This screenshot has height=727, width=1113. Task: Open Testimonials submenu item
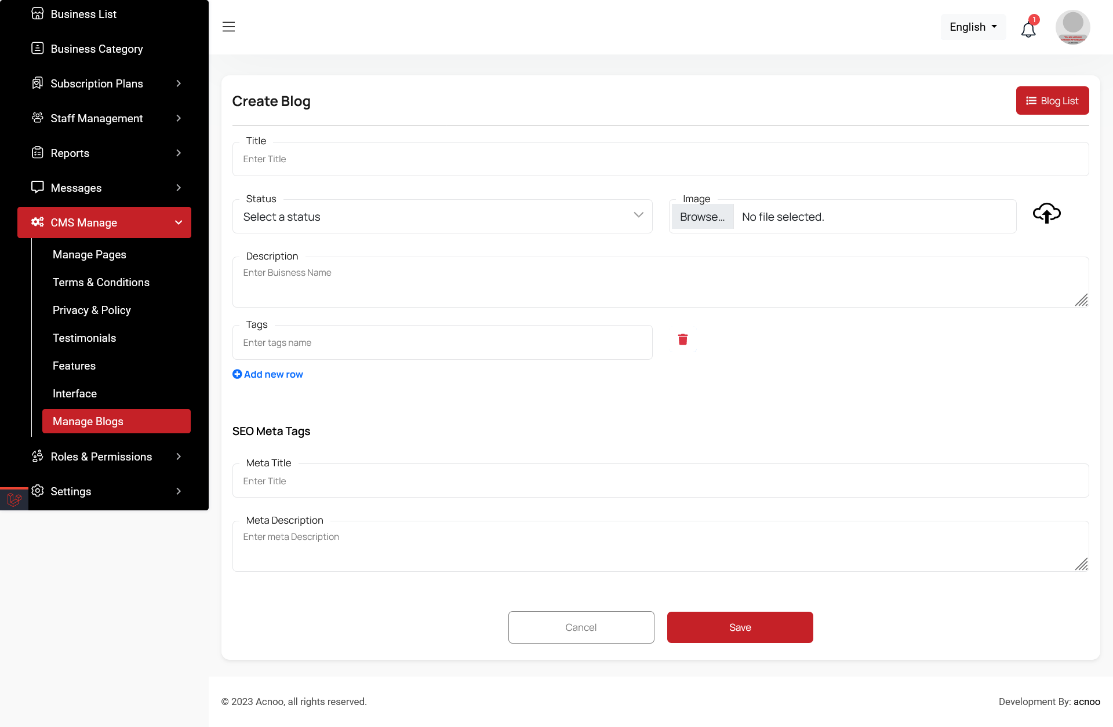(x=84, y=338)
